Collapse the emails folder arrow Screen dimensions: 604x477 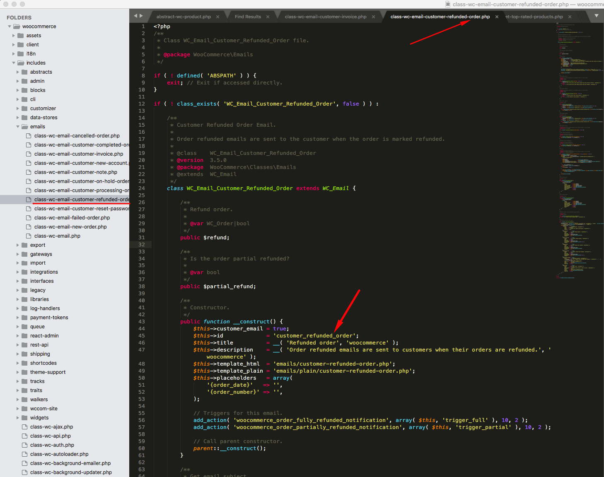[18, 127]
